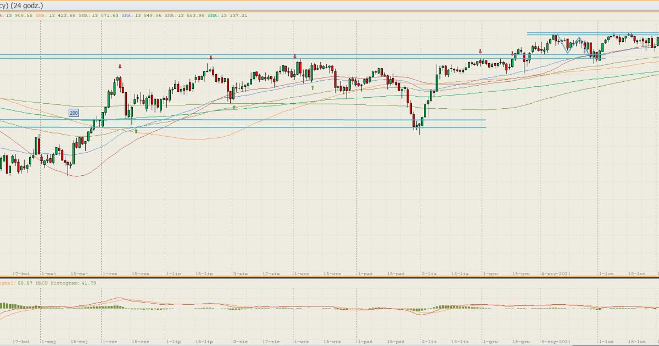The width and height of the screenshot is (659, 346).
Task: Click the green up arrow after 1-wrz
Action: (312, 87)
